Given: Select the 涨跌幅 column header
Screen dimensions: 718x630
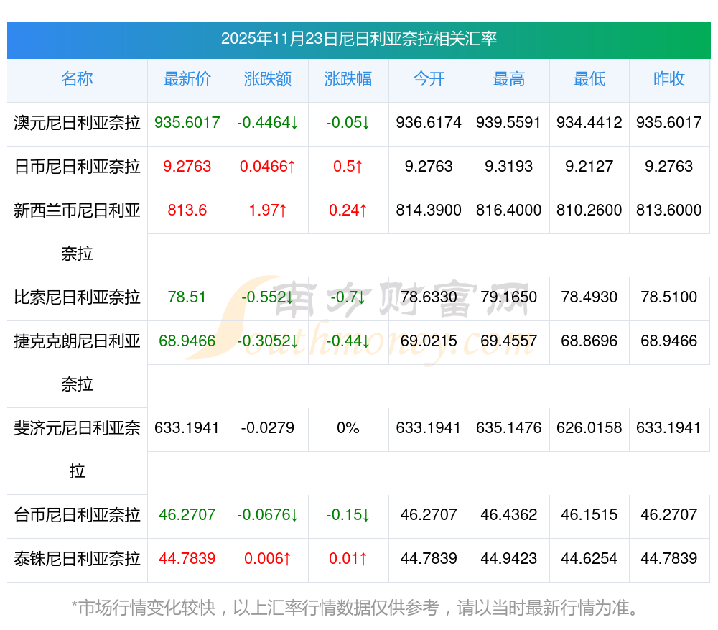Looking at the screenshot, I should pyautogui.click(x=348, y=79).
